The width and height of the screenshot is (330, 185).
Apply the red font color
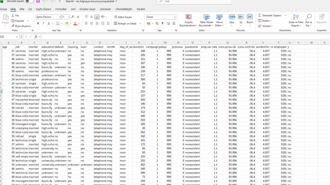75,23
